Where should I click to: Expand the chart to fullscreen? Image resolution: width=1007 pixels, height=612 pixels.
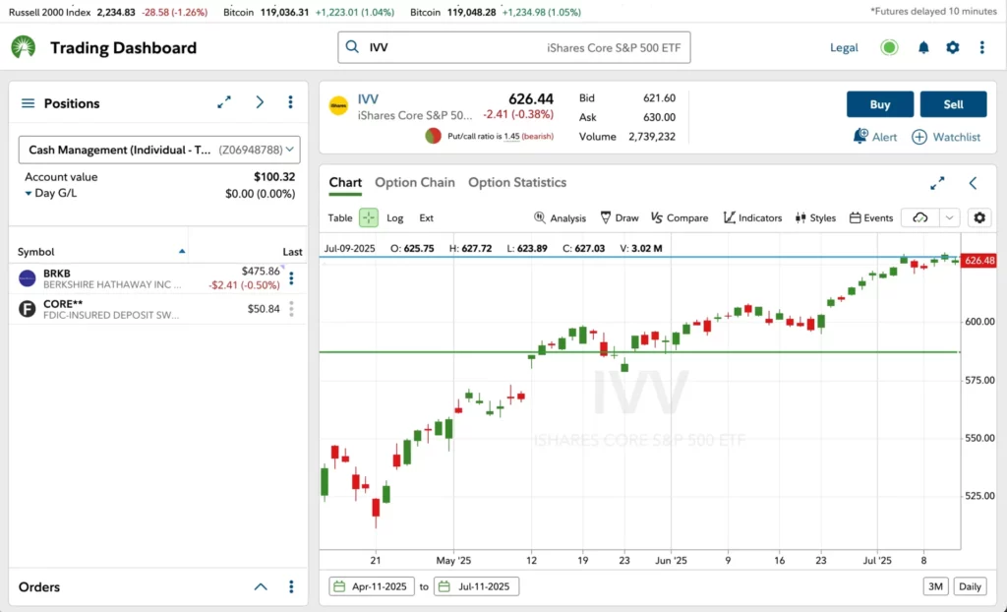[936, 182]
